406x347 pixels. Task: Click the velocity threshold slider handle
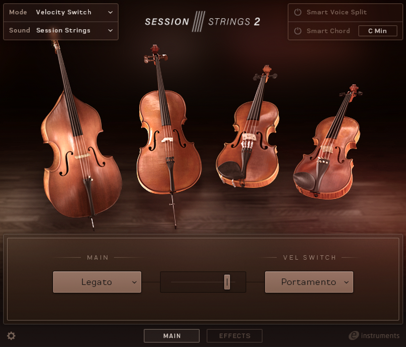[227, 282]
